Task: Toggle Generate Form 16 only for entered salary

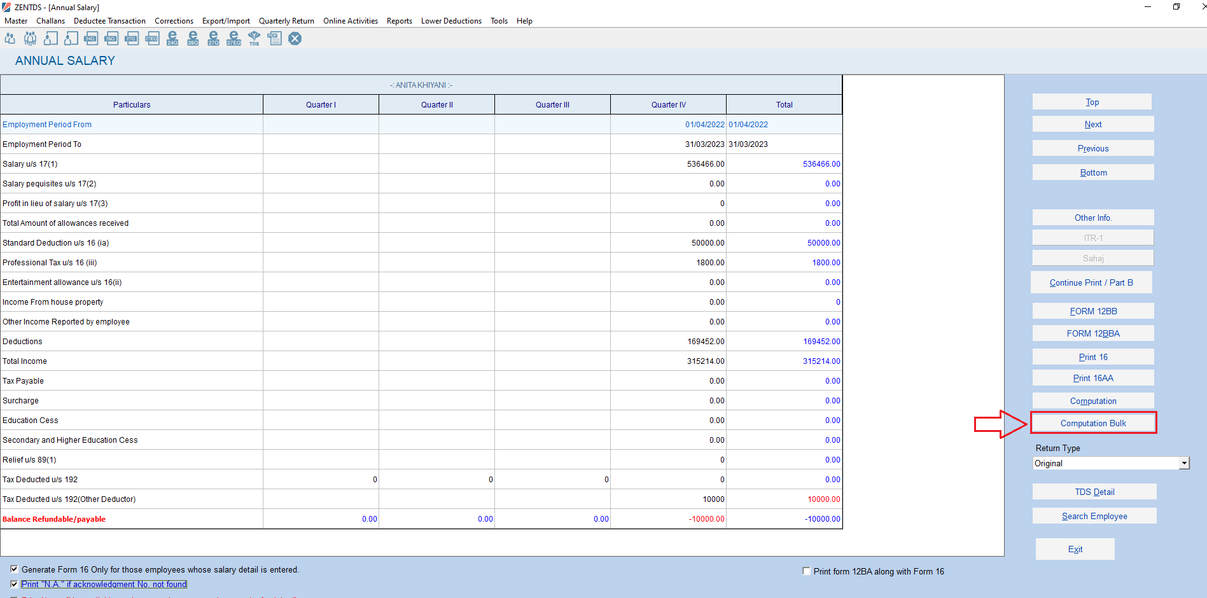Action: coord(14,569)
